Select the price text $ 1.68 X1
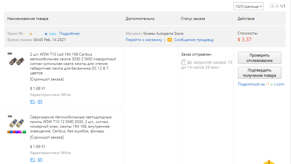Viewport: 291px width, 164px height. [38, 89]
